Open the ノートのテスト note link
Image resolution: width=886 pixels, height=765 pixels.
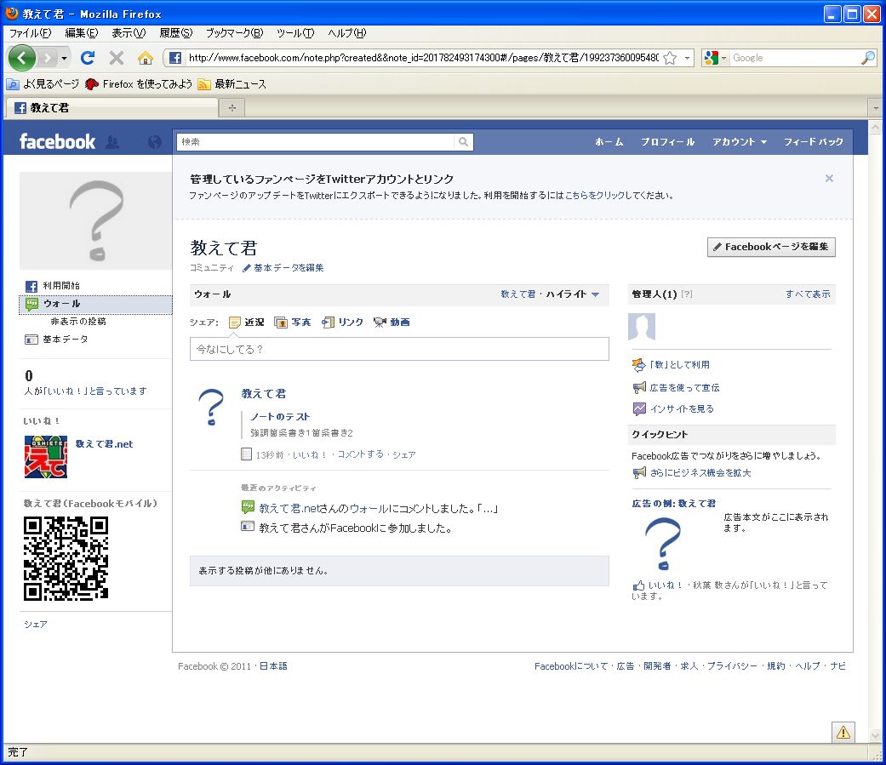coord(280,416)
